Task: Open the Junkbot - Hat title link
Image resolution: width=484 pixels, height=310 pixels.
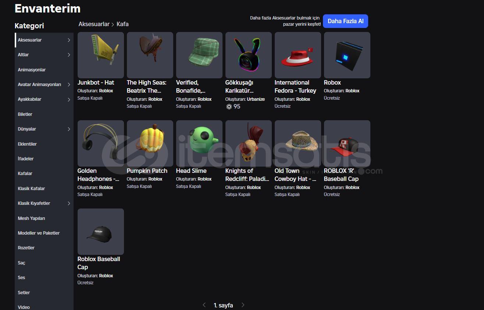Action: [96, 83]
